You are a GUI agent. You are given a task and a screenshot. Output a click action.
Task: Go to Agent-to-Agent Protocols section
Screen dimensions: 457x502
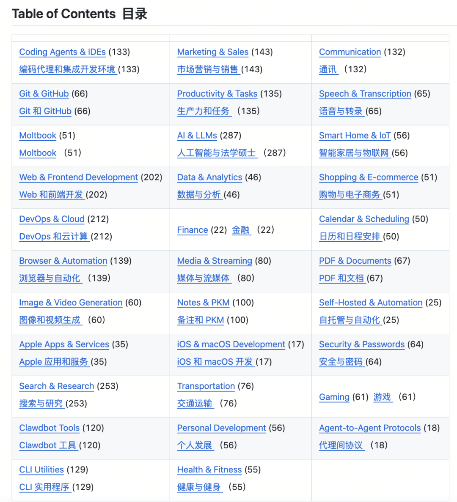370,428
